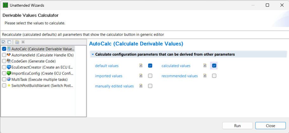The height and width of the screenshot is (133, 289).
Task: Enable the recommended values checkbox
Action: 214,76
